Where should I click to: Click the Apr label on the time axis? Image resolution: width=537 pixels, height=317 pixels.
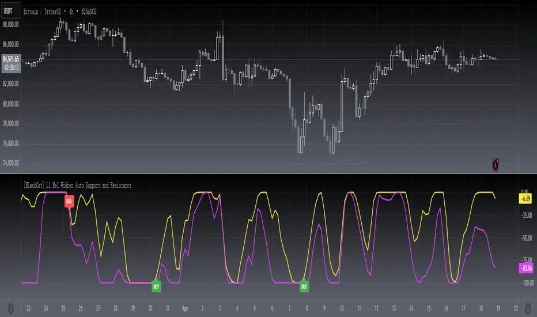pyautogui.click(x=186, y=308)
